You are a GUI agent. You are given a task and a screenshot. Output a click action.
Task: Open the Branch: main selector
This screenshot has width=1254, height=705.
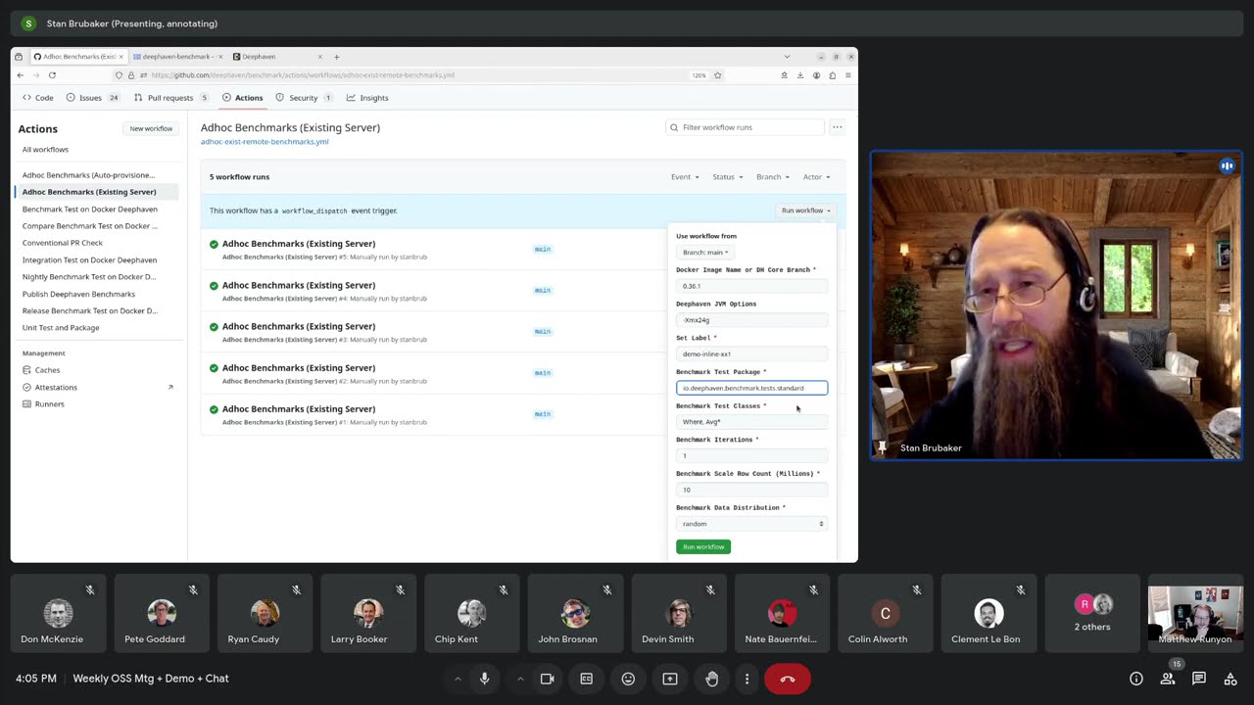(705, 253)
